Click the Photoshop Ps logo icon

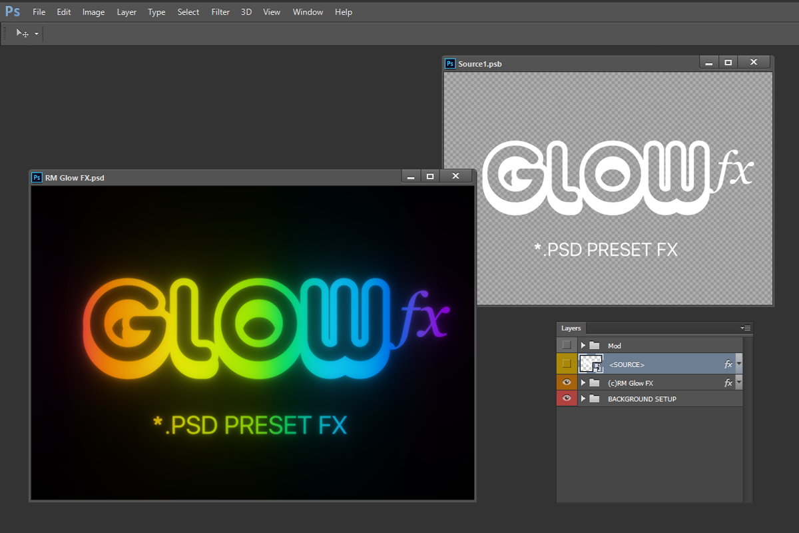click(12, 11)
